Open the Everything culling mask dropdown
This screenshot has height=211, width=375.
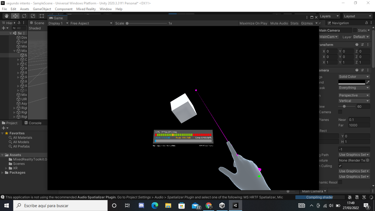click(x=354, y=88)
